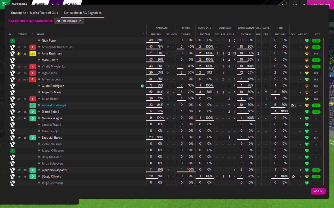The image size is (334, 208).
Task: Click Sérgio Oliveira's green substitution badge
Action: point(33,177)
